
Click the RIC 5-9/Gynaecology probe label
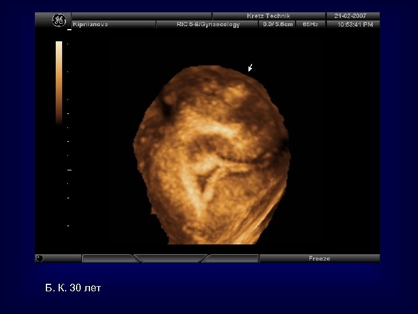208,24
